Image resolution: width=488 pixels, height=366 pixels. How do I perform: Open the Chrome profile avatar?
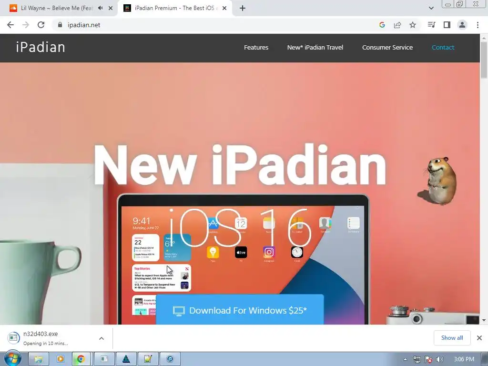click(462, 25)
